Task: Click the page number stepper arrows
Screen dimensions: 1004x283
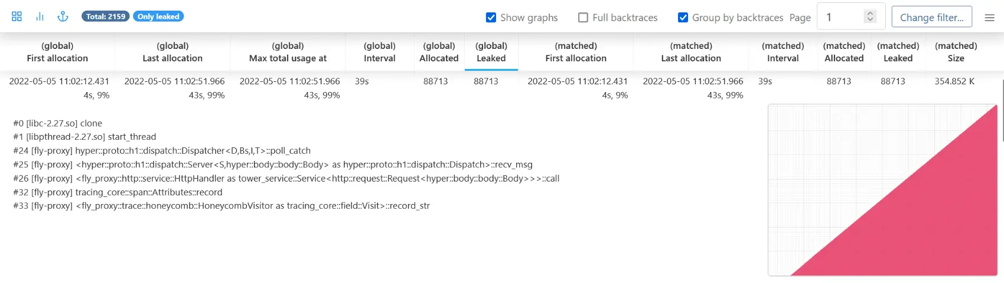Action: pos(870,17)
